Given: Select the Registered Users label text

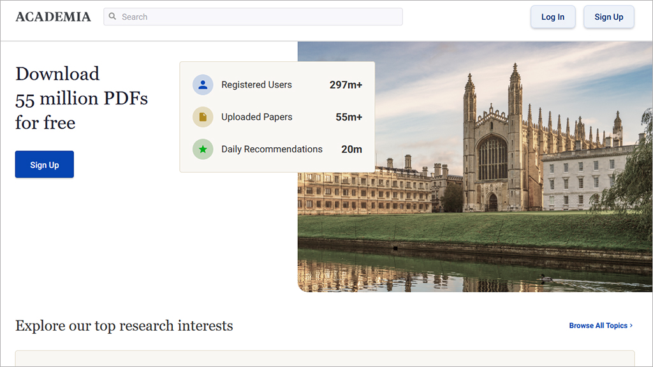Looking at the screenshot, I should point(256,85).
